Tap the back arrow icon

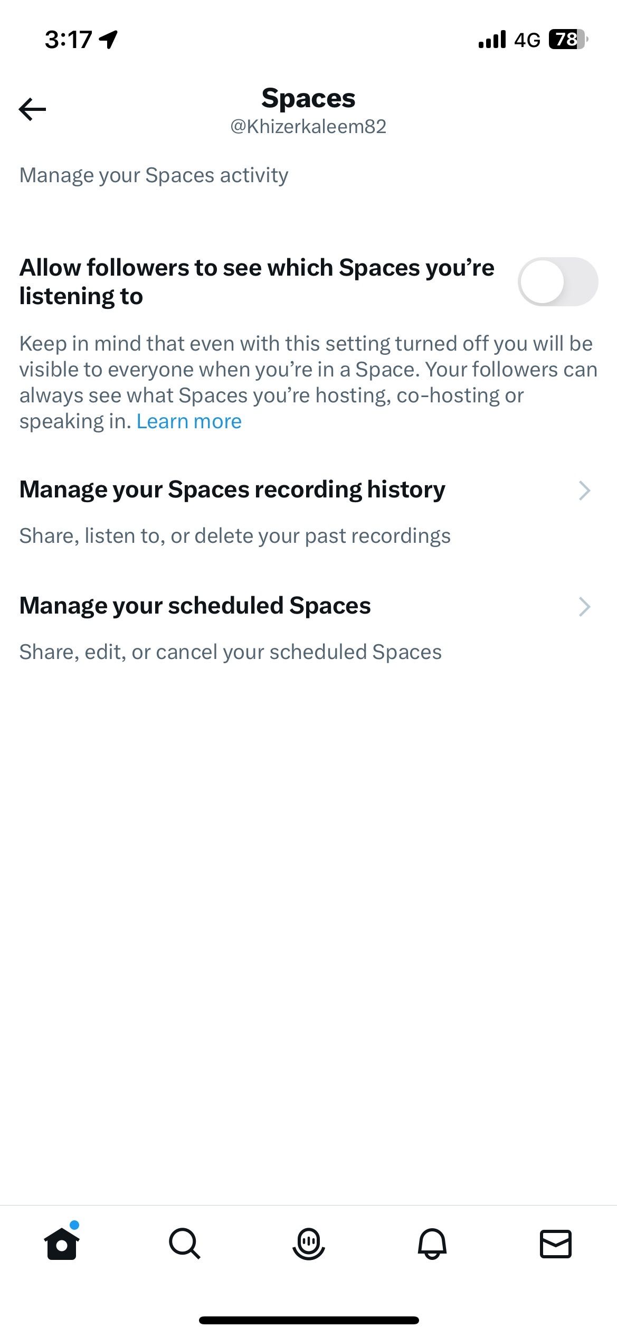pos(32,109)
